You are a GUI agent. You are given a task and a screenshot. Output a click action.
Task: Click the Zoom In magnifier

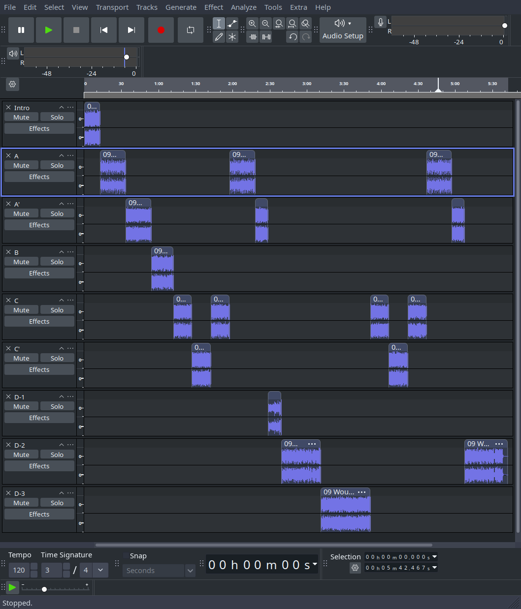click(x=252, y=24)
